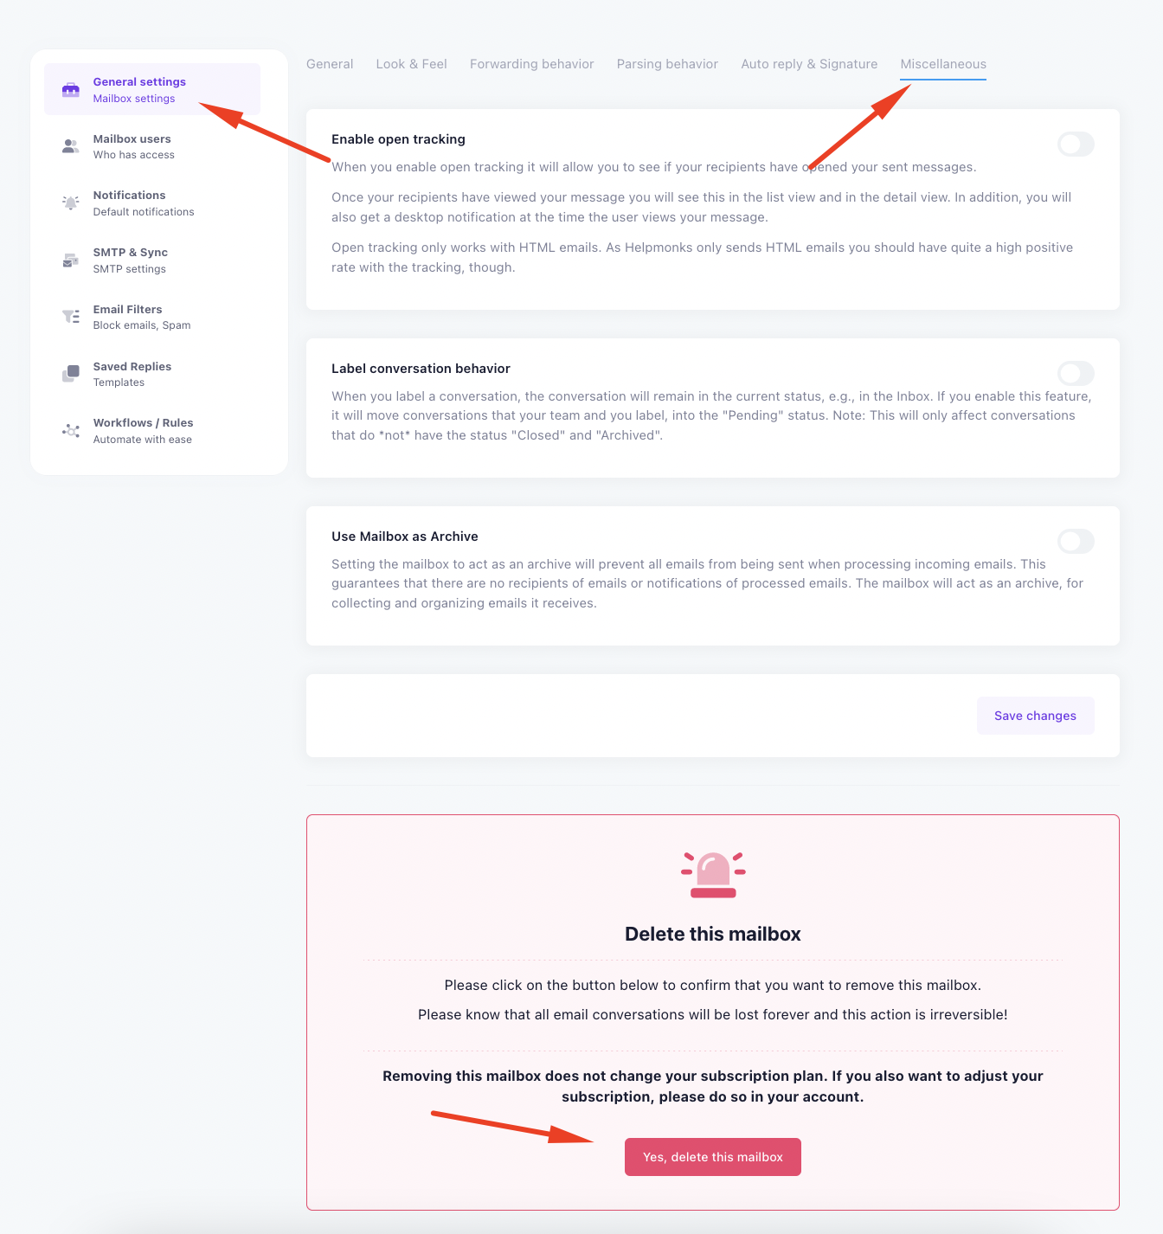Click the SMTP & Sync icon
Viewport: 1163px width, 1234px height.
pyautogui.click(x=71, y=260)
